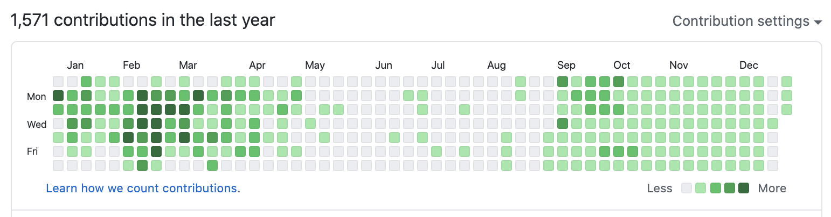Select the dark green Sunday cell under Sep

point(563,82)
